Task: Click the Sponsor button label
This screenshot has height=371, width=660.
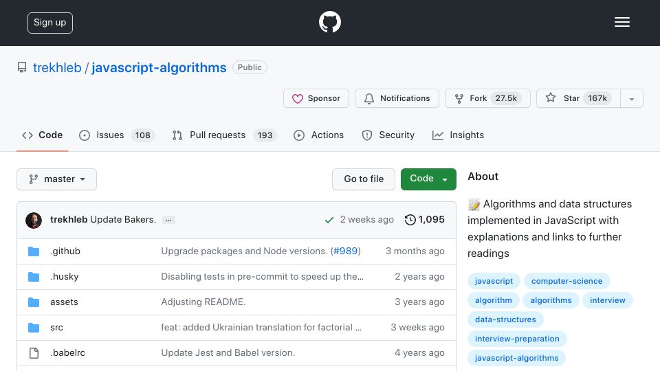Action: coord(324,98)
